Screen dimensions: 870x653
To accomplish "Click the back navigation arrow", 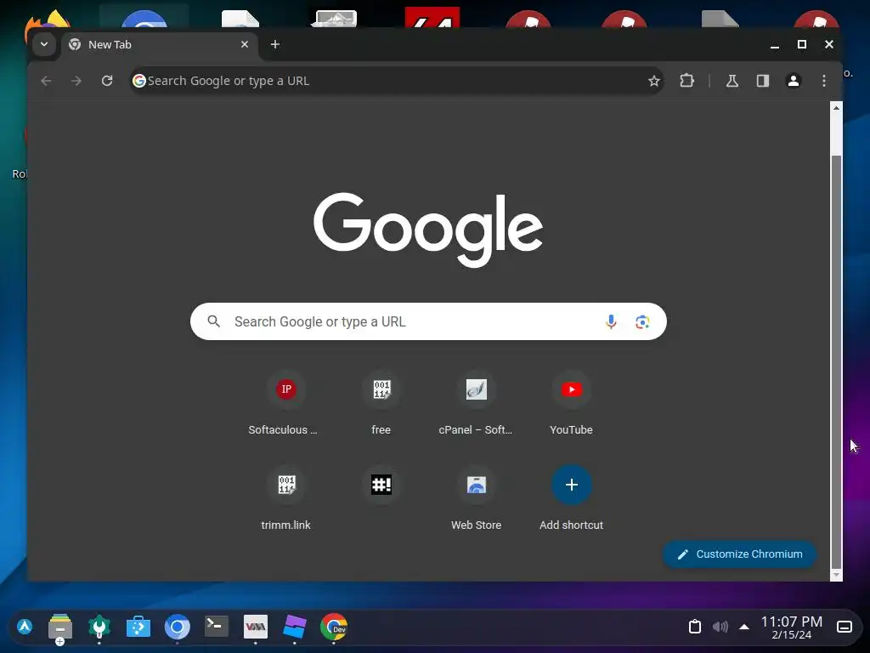I will 46,81.
